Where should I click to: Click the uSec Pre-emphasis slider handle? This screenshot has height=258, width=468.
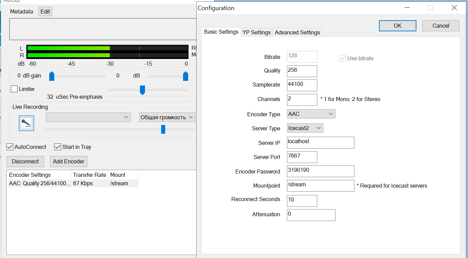[x=142, y=90]
